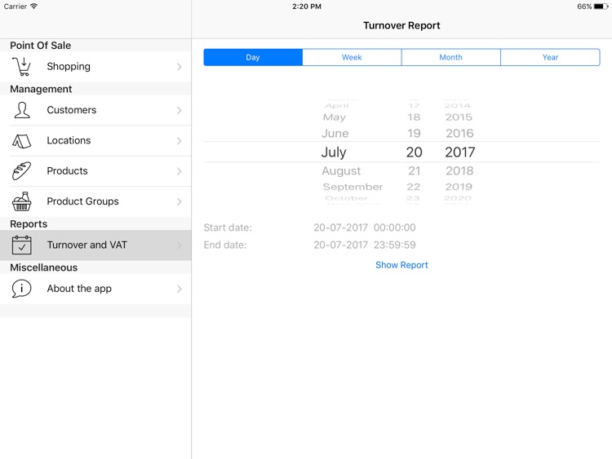612x459 pixels.
Task: Tap the Miscellaneous section header
Action: tap(44, 267)
